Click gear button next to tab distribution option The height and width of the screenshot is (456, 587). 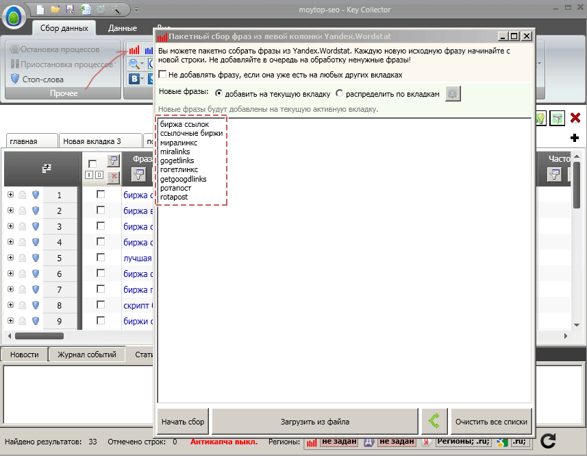point(453,94)
